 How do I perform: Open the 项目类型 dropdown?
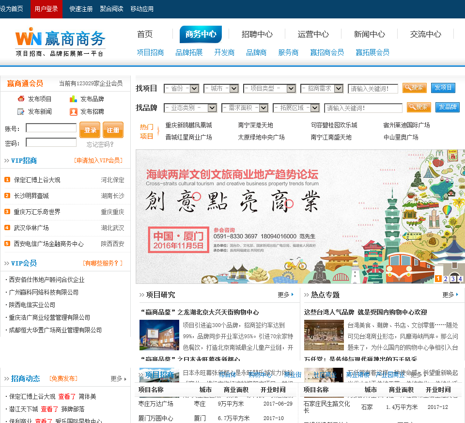tap(270, 88)
